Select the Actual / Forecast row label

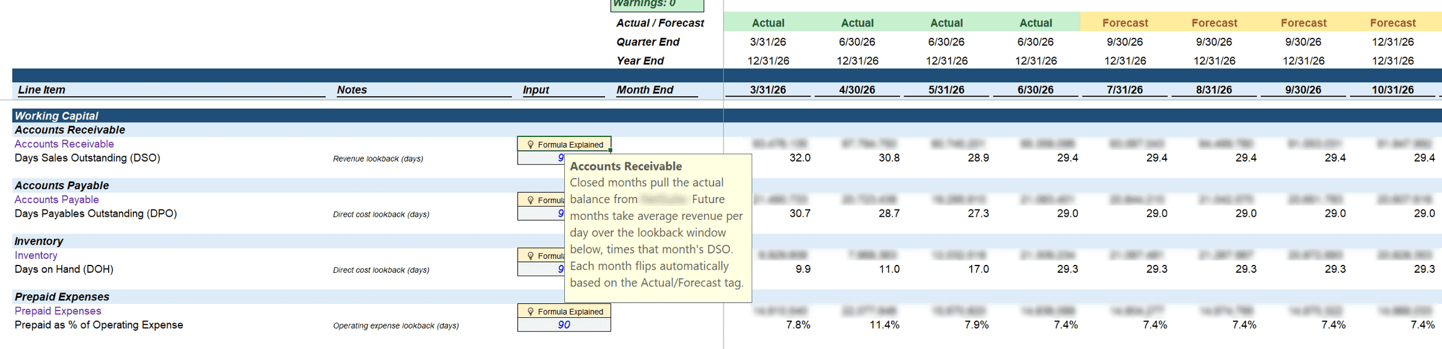pos(660,23)
